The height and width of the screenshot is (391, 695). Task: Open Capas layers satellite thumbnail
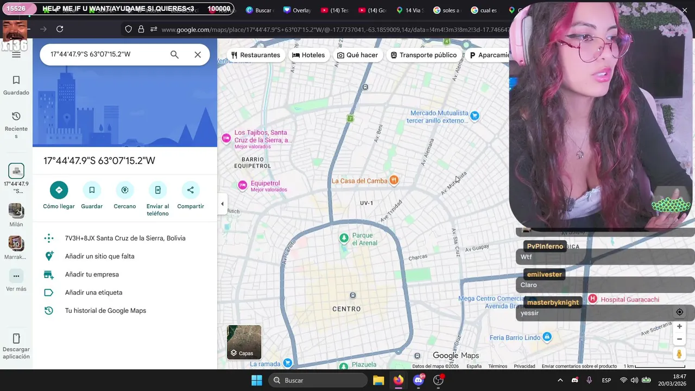click(x=244, y=342)
